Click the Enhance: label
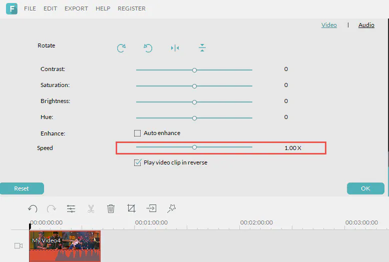 [53, 133]
